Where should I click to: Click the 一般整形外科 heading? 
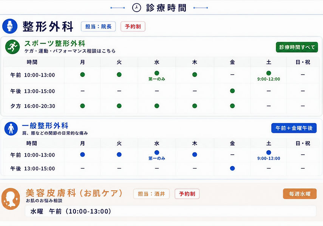click(45, 125)
